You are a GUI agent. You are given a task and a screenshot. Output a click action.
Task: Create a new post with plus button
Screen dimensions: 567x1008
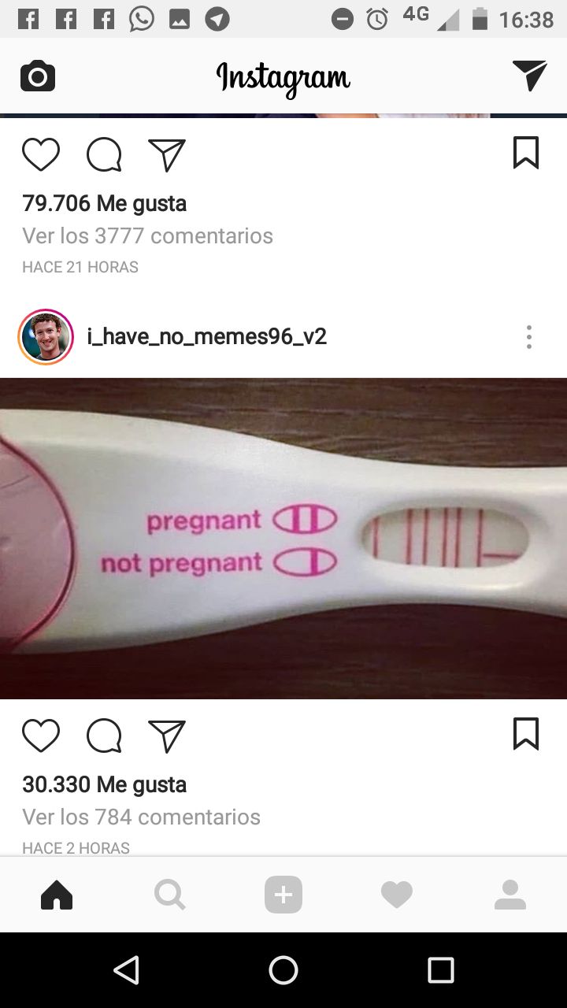click(x=283, y=895)
